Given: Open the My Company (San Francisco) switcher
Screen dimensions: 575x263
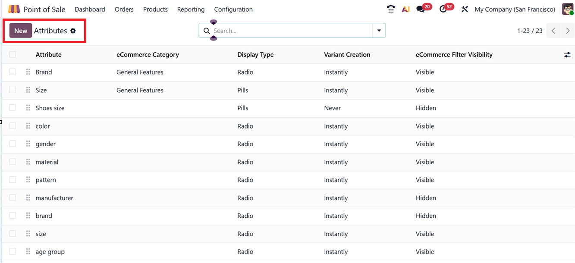Looking at the screenshot, I should 515,9.
